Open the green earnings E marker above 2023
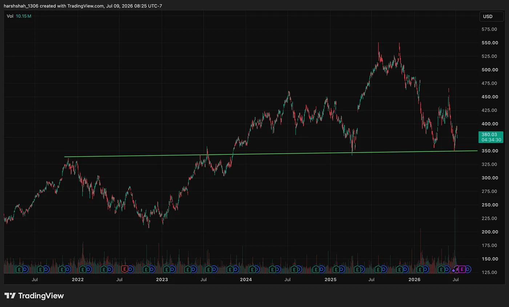Image resolution: width=509 pixels, height=307 pixels. tap(166, 270)
